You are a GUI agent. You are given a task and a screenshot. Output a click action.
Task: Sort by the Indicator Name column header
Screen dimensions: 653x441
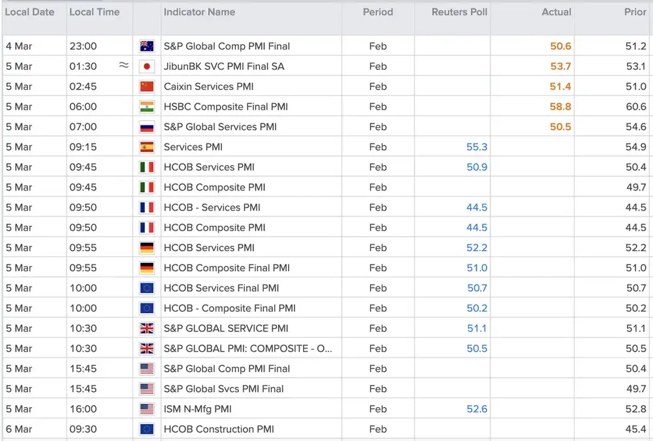click(x=199, y=12)
